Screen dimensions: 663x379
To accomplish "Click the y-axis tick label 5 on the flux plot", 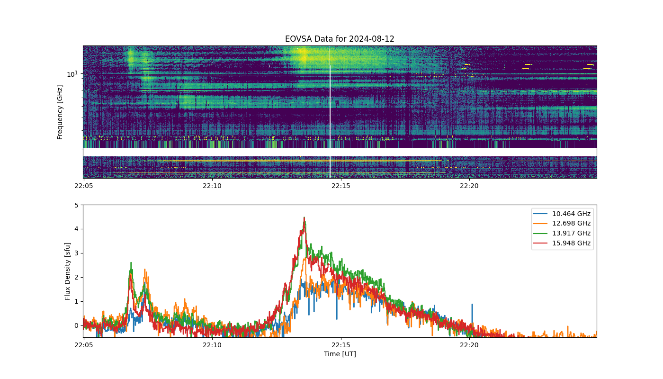I will 76,205.
